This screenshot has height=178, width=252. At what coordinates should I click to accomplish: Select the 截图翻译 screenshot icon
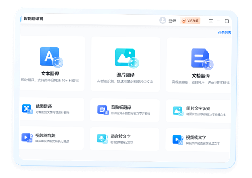(x=27, y=109)
